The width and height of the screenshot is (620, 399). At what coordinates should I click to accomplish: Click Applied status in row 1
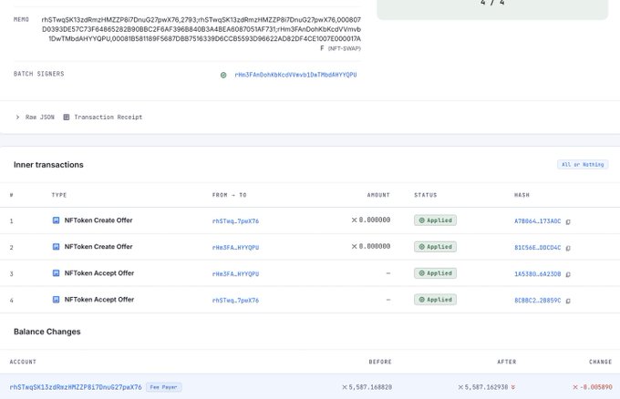[435, 220]
